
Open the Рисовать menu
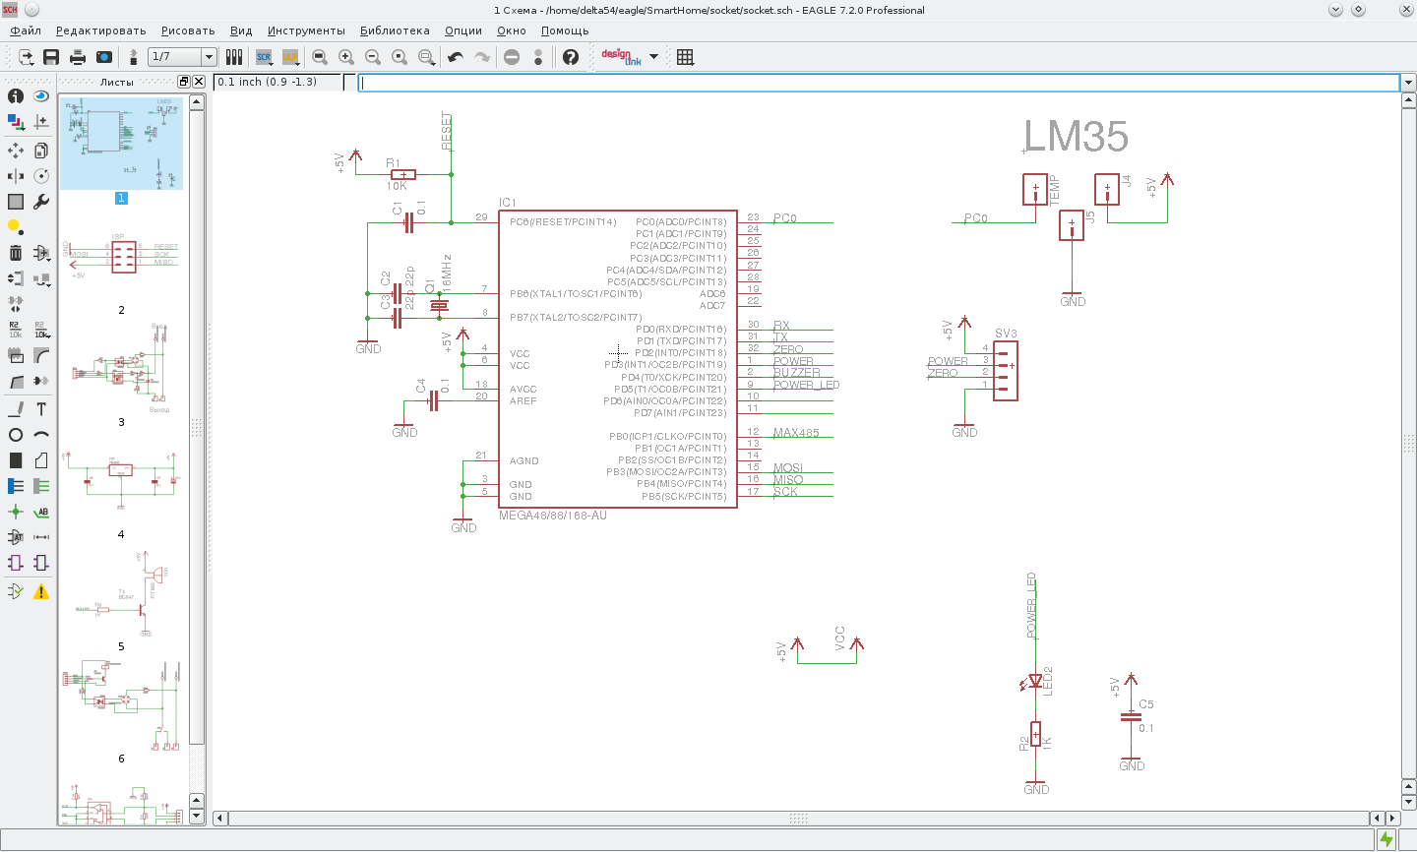(x=188, y=30)
